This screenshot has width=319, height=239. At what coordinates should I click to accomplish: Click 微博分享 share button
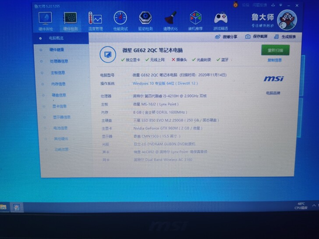pyautogui.click(x=226, y=37)
